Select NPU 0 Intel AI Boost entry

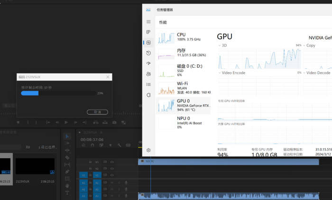coord(184,123)
